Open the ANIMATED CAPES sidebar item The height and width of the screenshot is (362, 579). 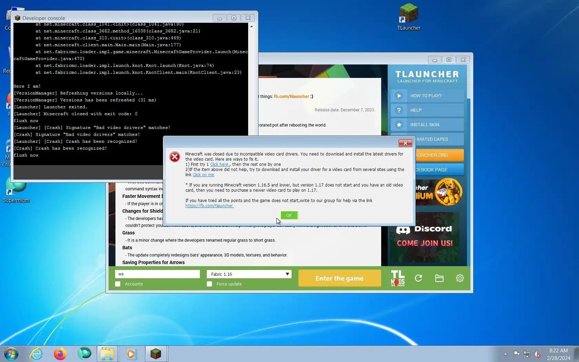439,139
